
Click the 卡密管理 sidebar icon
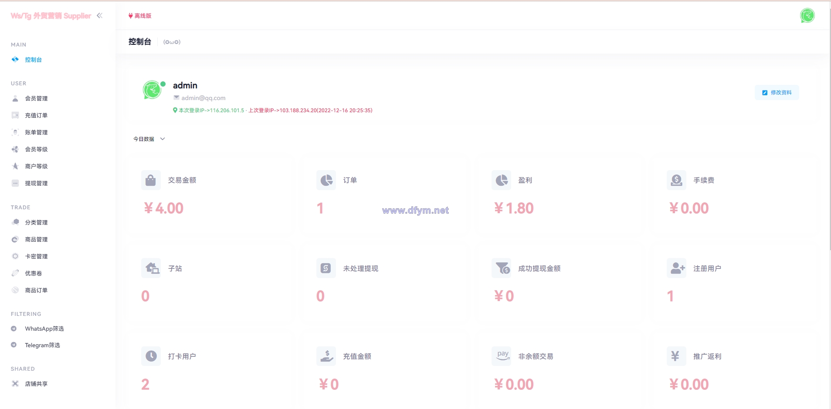click(15, 256)
